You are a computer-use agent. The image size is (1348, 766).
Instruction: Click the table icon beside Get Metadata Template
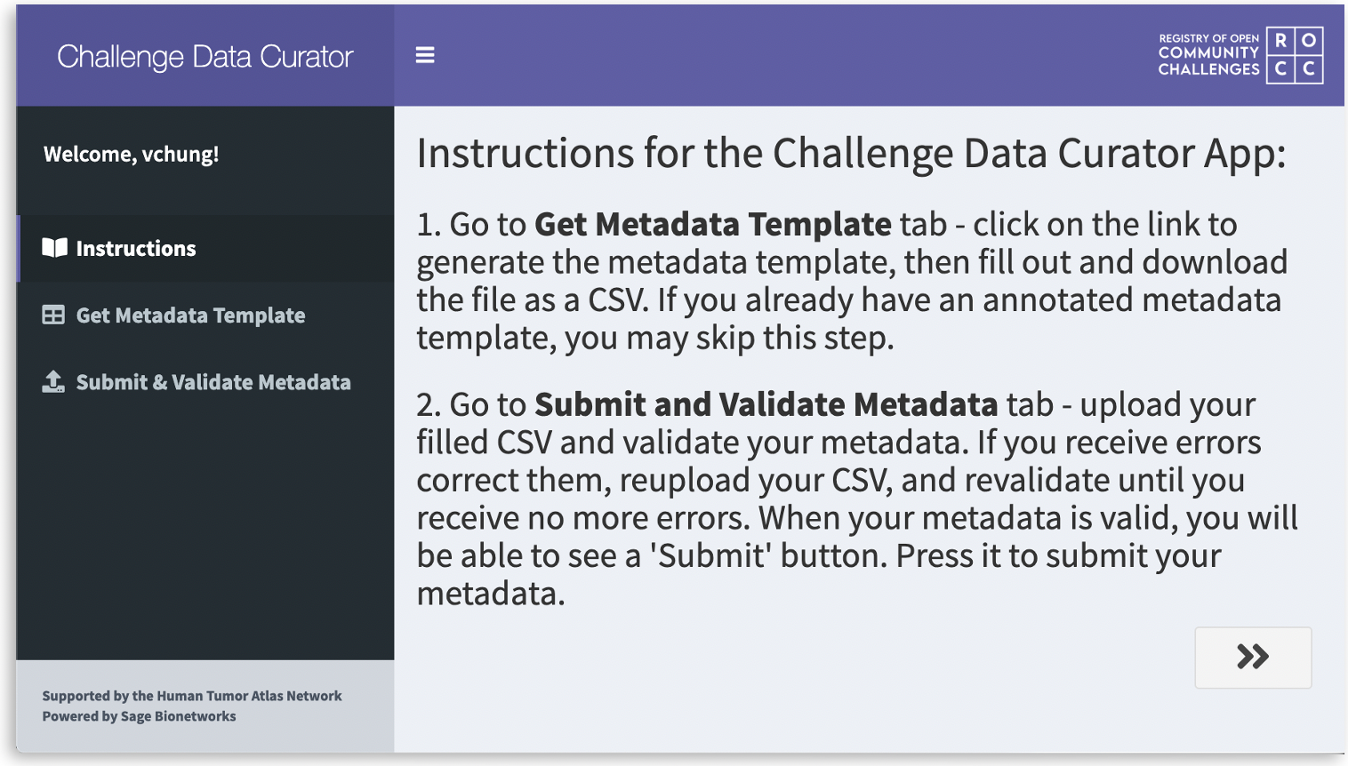(53, 315)
